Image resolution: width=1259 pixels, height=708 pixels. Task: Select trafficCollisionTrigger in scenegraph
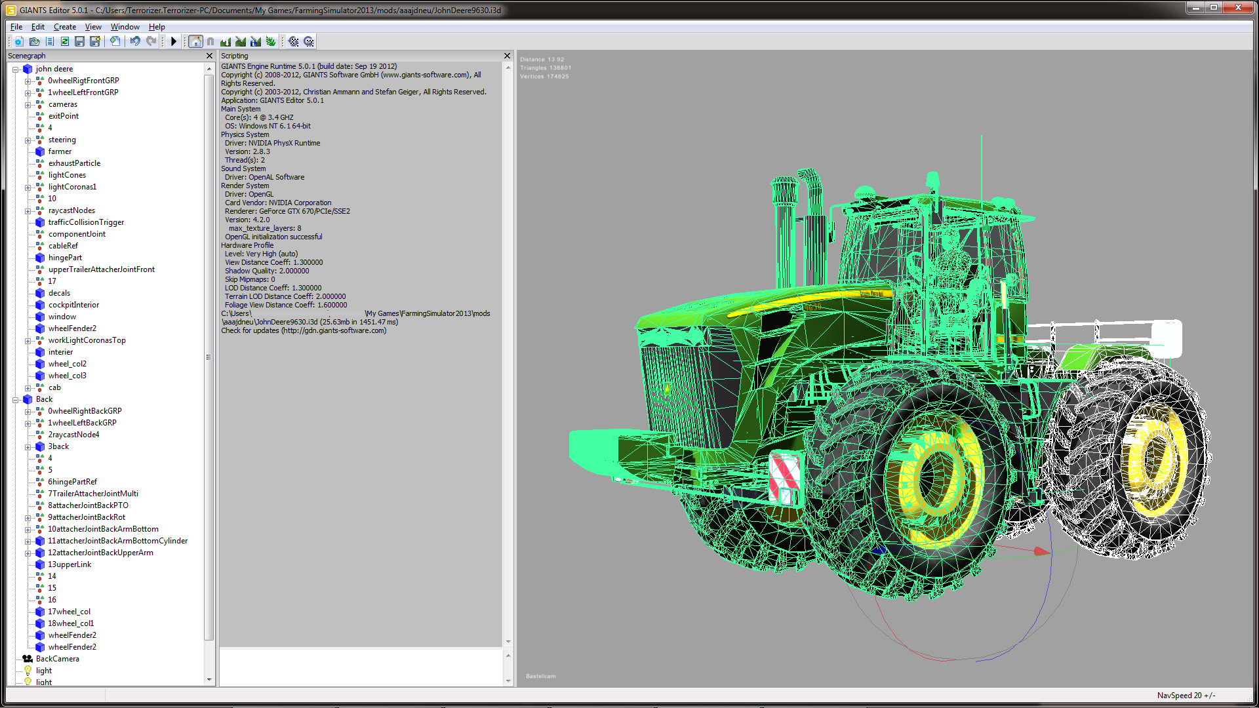[86, 222]
